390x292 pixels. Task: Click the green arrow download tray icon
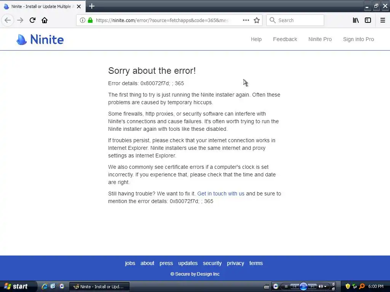click(355, 286)
